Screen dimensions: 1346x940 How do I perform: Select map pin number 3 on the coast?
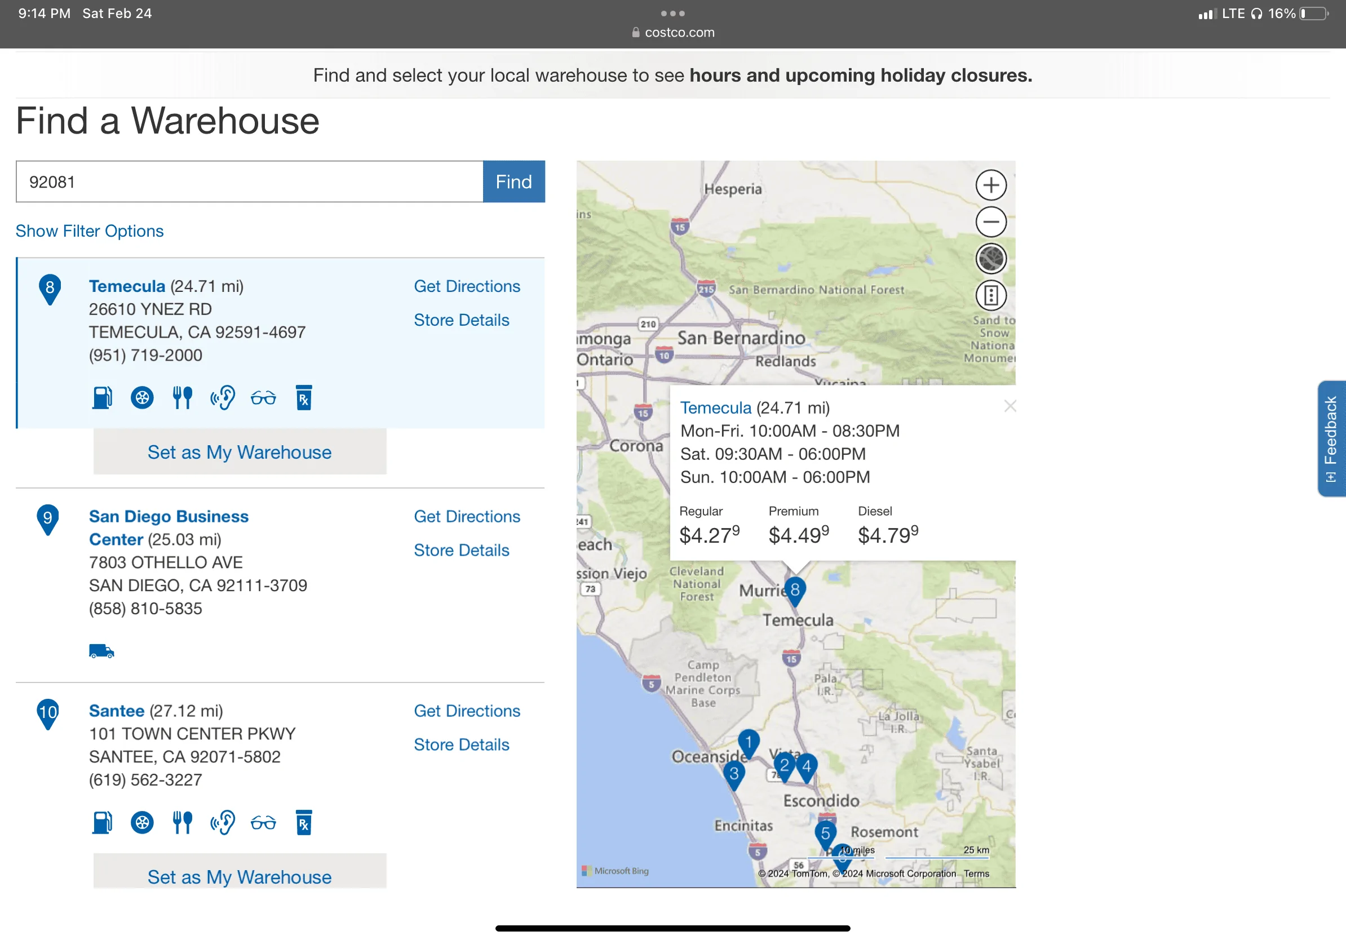(x=734, y=775)
